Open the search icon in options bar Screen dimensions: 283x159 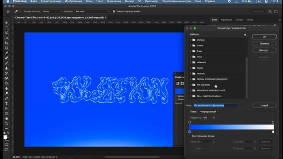[x=270, y=11]
